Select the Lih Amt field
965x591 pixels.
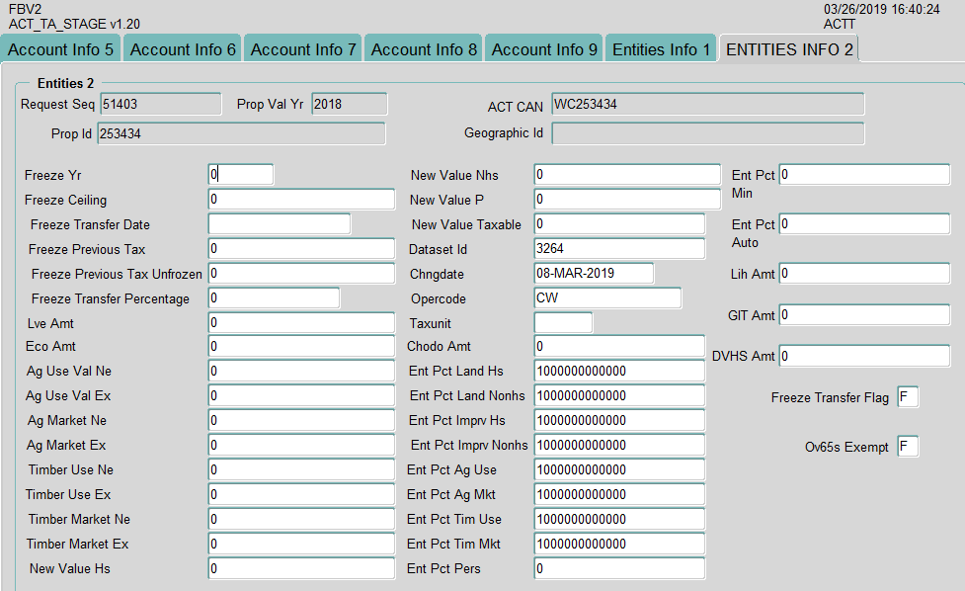864,274
